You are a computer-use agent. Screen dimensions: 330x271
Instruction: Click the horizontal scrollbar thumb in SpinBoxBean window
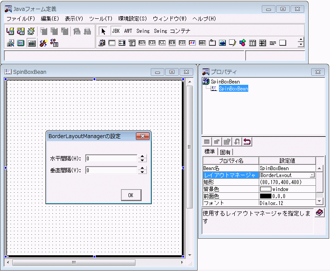pos(74,262)
